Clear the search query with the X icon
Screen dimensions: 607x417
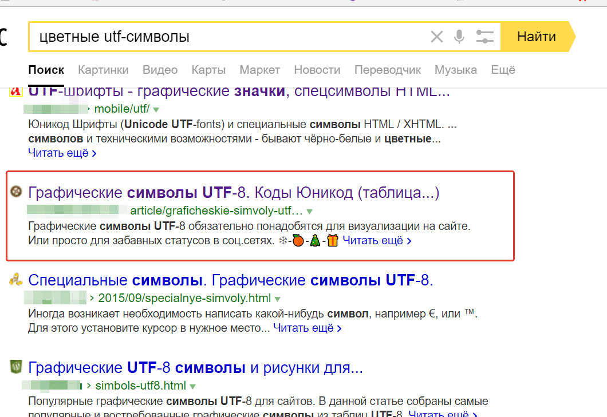coord(437,37)
